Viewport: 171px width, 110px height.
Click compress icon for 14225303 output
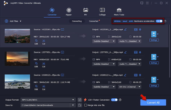[x=140, y=29]
